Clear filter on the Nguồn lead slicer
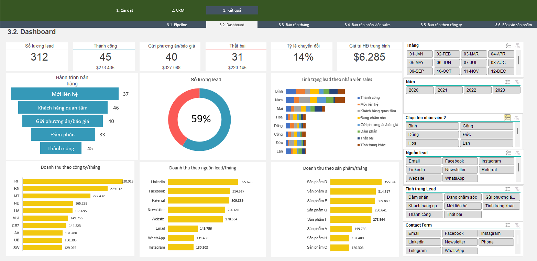The image size is (537, 261). pos(517,153)
